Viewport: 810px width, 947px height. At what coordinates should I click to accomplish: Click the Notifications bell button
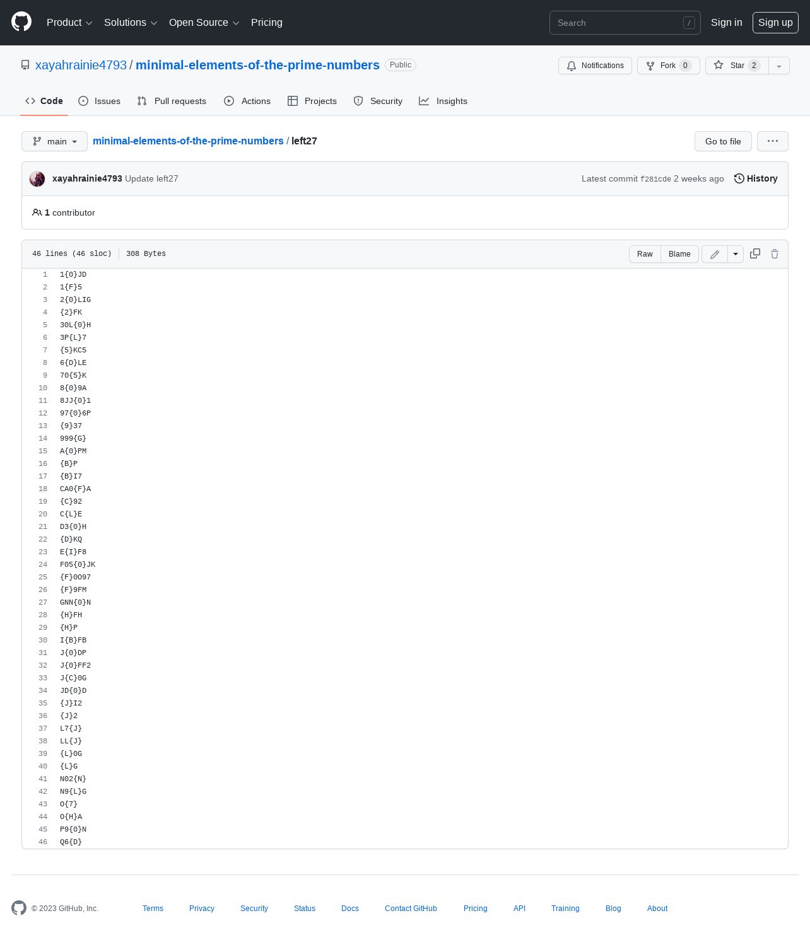(x=595, y=66)
